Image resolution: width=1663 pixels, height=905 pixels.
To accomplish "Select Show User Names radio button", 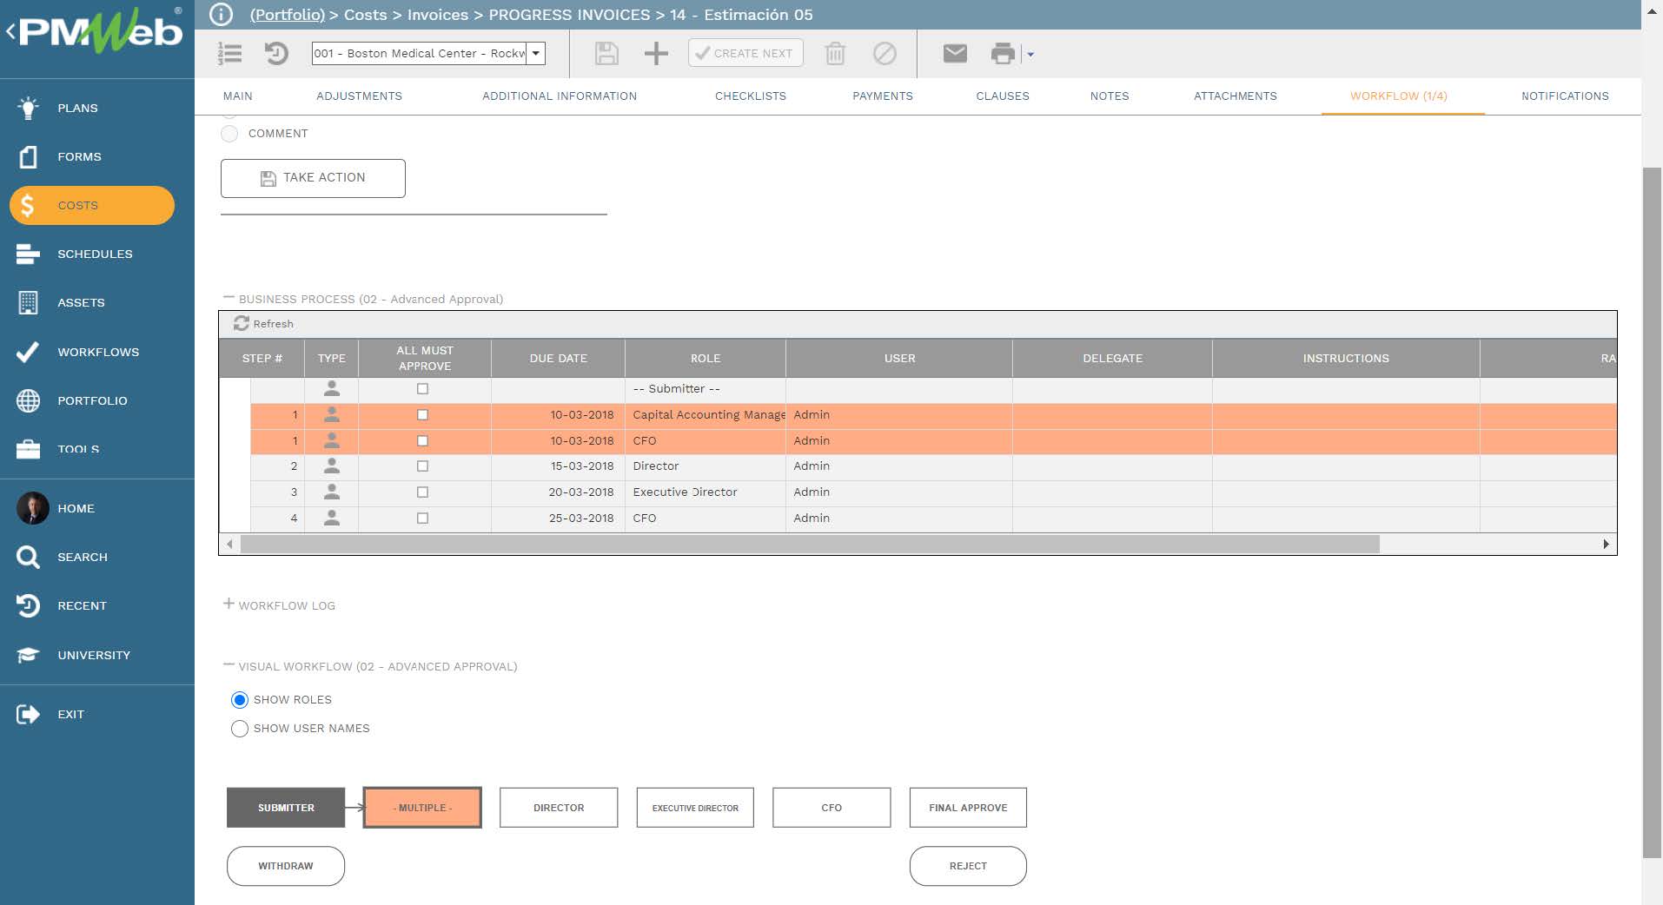I will [x=240, y=729].
